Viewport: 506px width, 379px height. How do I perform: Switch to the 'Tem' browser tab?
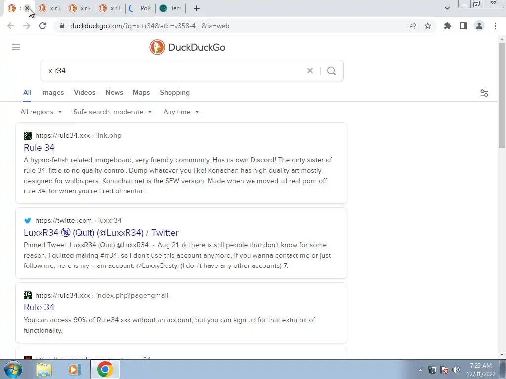point(170,8)
